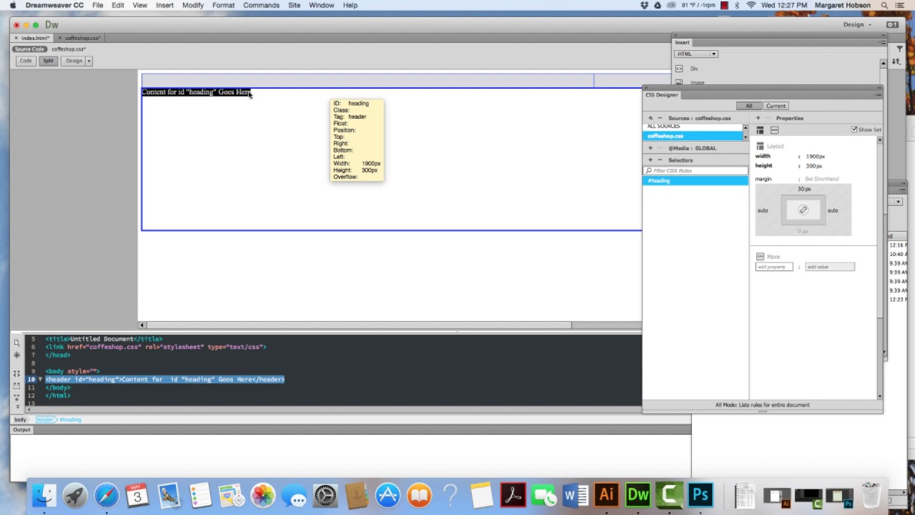Screen dimensions: 915x515
Task: Switch to Code view
Action: (x=26, y=61)
